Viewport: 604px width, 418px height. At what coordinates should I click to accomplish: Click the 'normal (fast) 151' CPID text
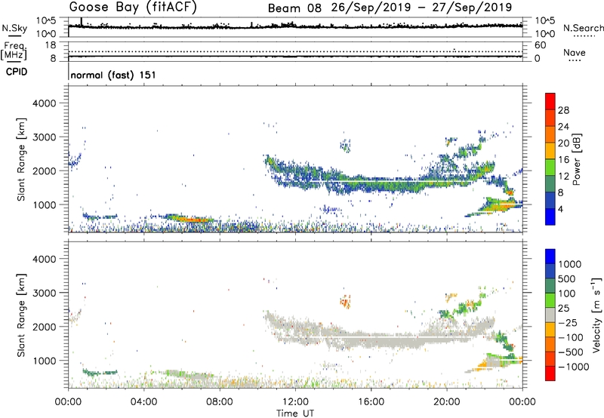[x=113, y=75]
